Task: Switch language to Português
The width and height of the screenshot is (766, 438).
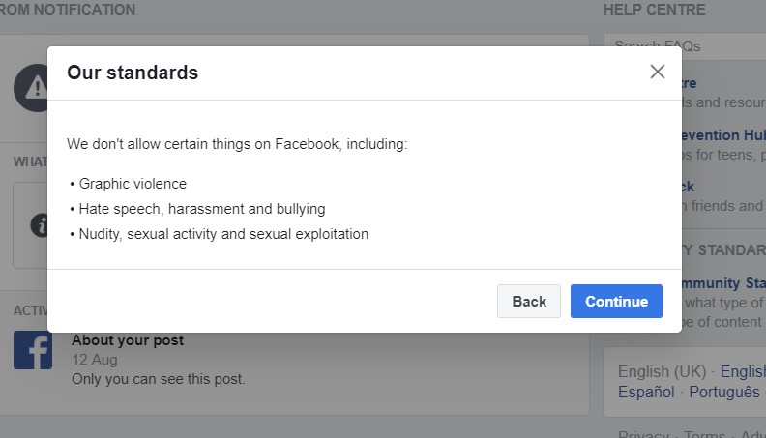Action: [723, 392]
